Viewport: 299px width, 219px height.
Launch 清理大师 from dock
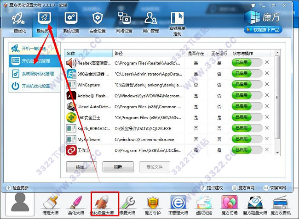(x=50, y=205)
